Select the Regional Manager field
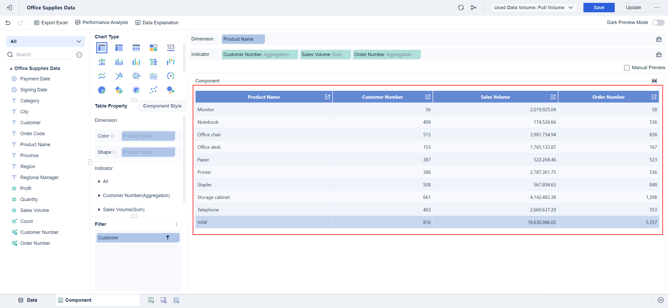The height and width of the screenshot is (308, 668). [x=39, y=177]
